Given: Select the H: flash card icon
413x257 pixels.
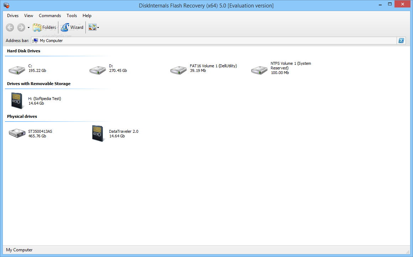Looking at the screenshot, I should tap(17, 101).
